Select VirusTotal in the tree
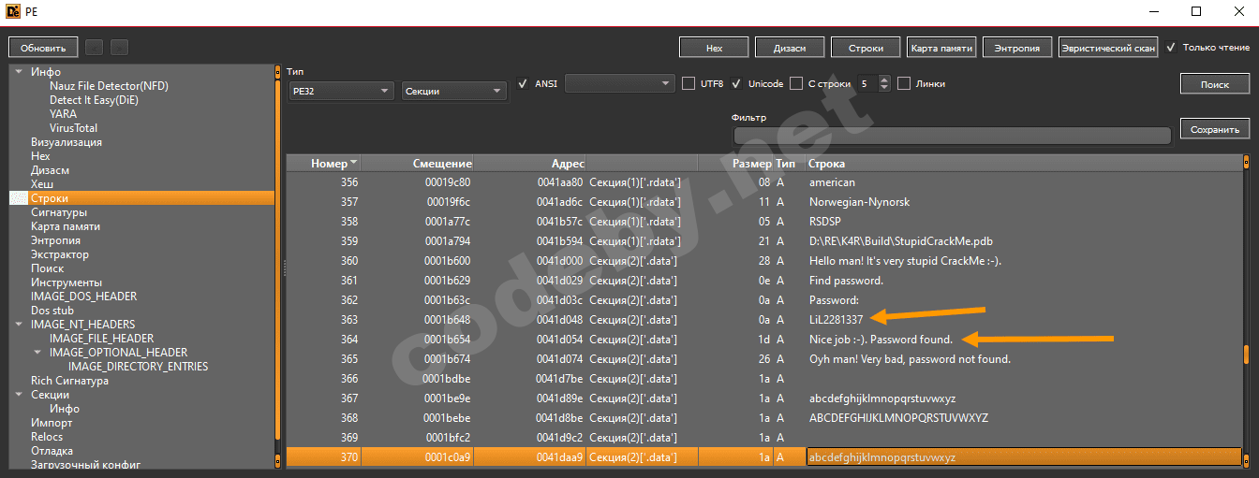1259x478 pixels. tap(73, 128)
